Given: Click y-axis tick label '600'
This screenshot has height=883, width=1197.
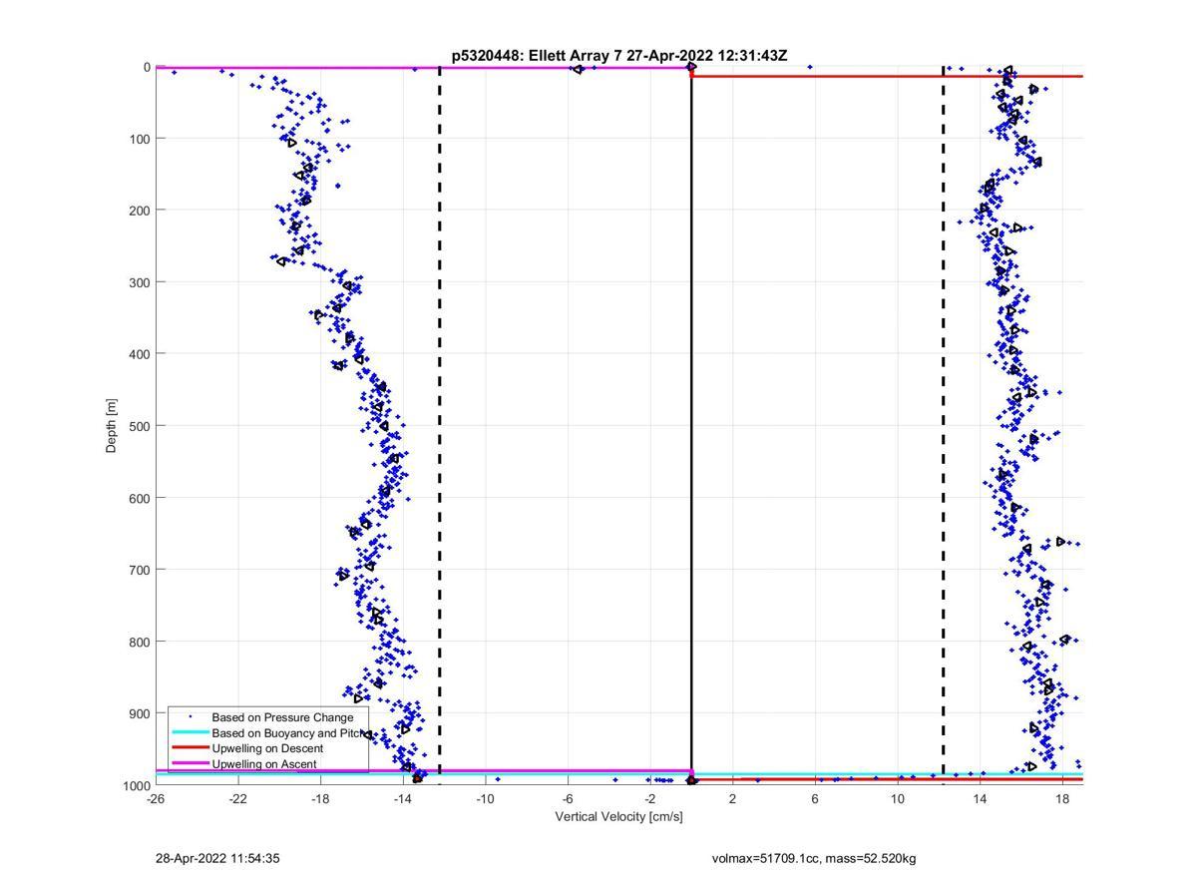Looking at the screenshot, I should [139, 498].
